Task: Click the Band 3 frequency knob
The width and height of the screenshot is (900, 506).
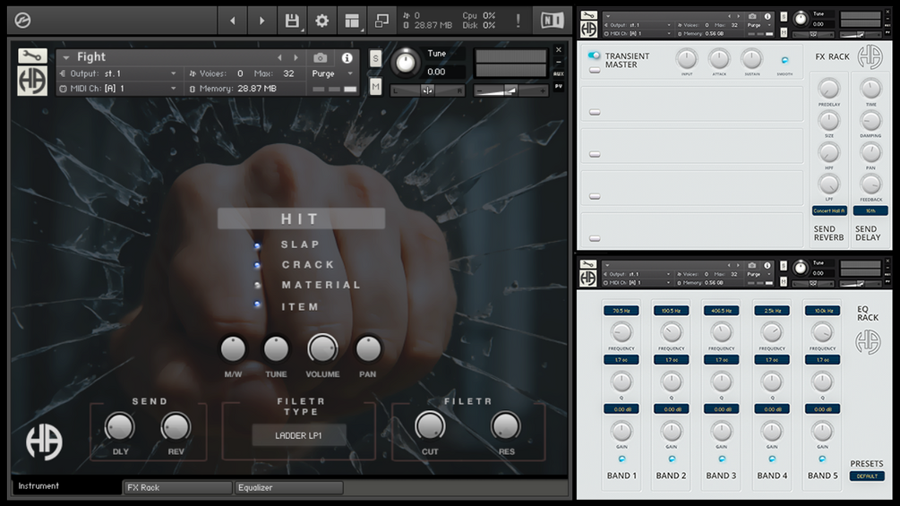Action: [x=722, y=332]
